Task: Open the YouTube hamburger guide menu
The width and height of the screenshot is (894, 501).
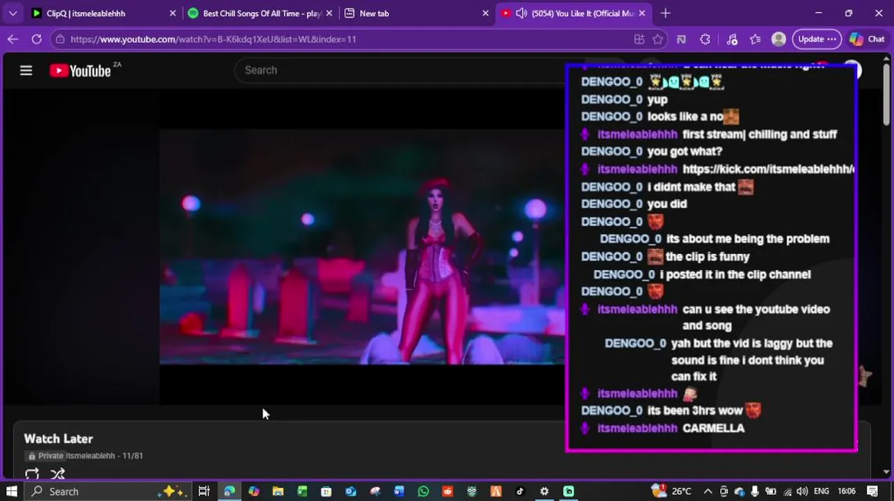Action: click(26, 70)
